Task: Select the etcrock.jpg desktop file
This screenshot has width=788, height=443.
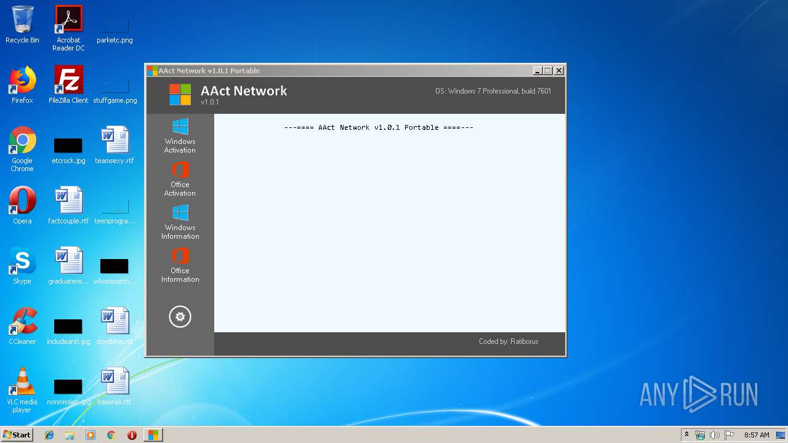Action: [x=68, y=150]
